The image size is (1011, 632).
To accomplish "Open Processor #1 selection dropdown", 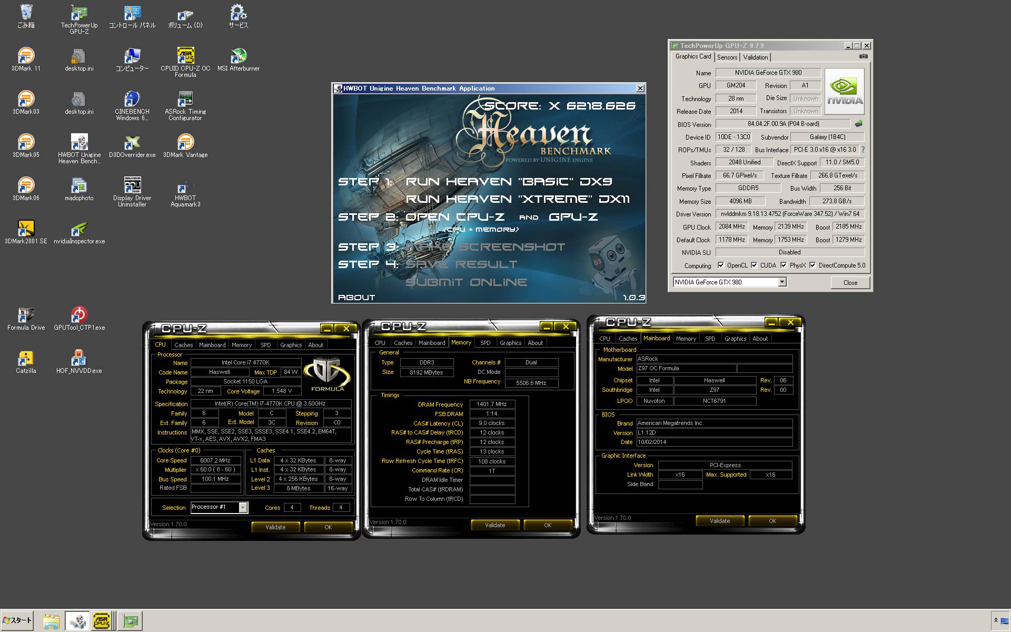I will 243,507.
